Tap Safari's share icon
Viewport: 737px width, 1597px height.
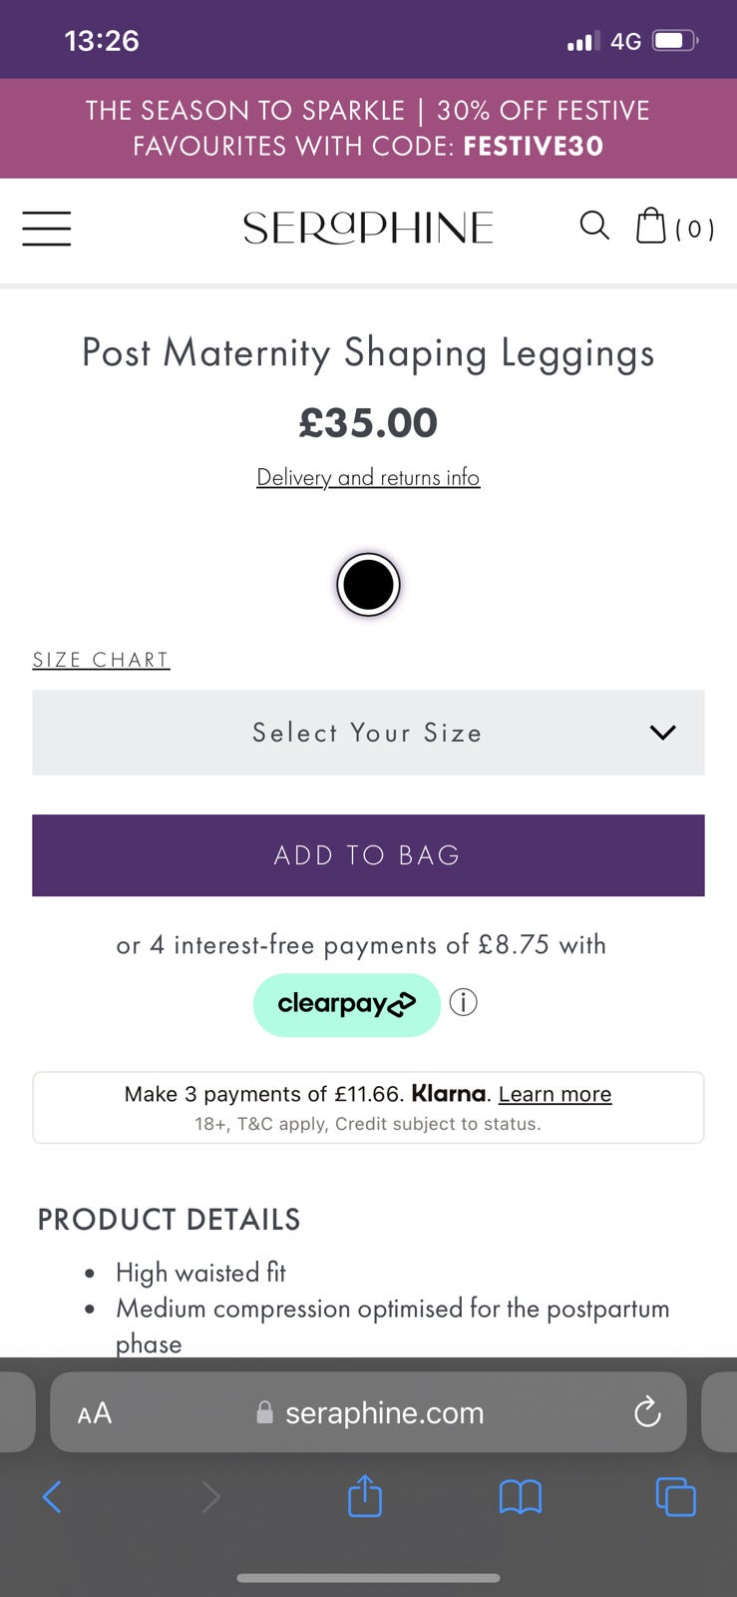click(x=365, y=1496)
